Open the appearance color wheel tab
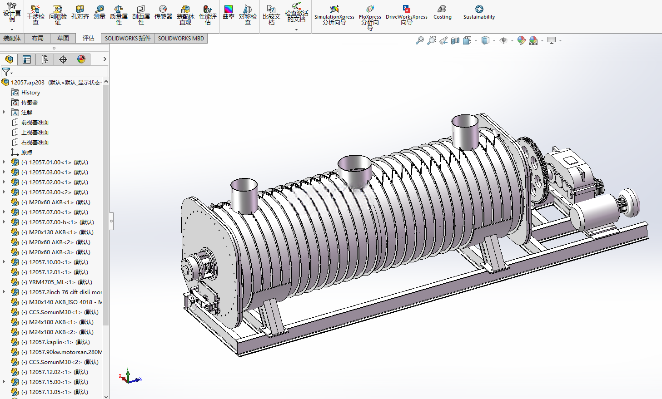This screenshot has height=399, width=662. pos(81,59)
